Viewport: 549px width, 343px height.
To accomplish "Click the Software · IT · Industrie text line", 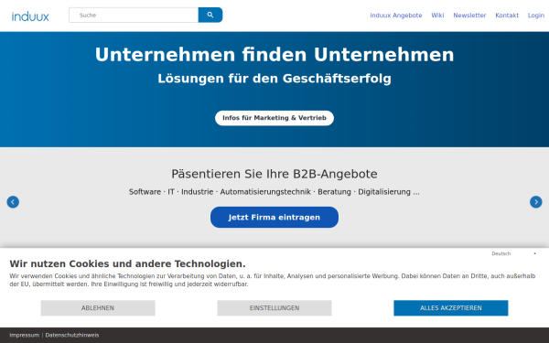I will (274, 192).
